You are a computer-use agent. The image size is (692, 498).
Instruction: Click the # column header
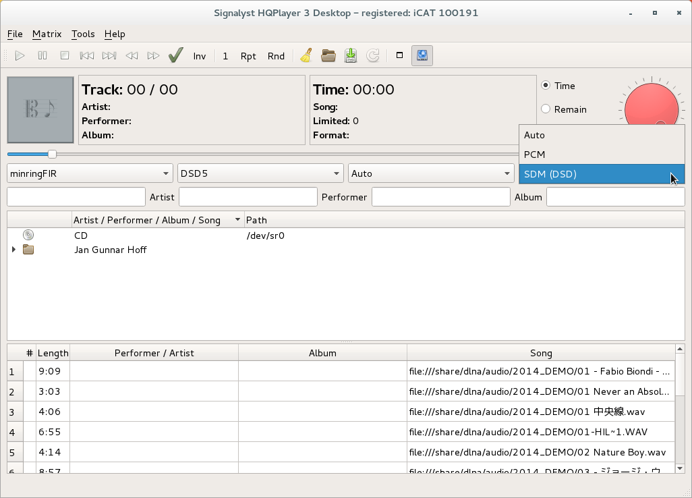click(30, 353)
